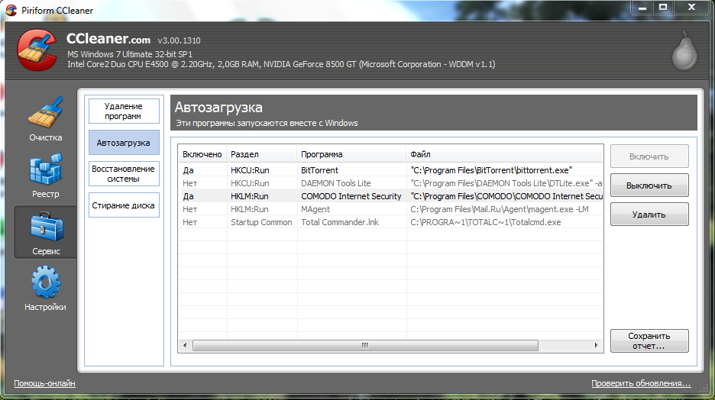This screenshot has width=715, height=400.
Task: Sort by the Программа column header
Action: pyautogui.click(x=351, y=154)
